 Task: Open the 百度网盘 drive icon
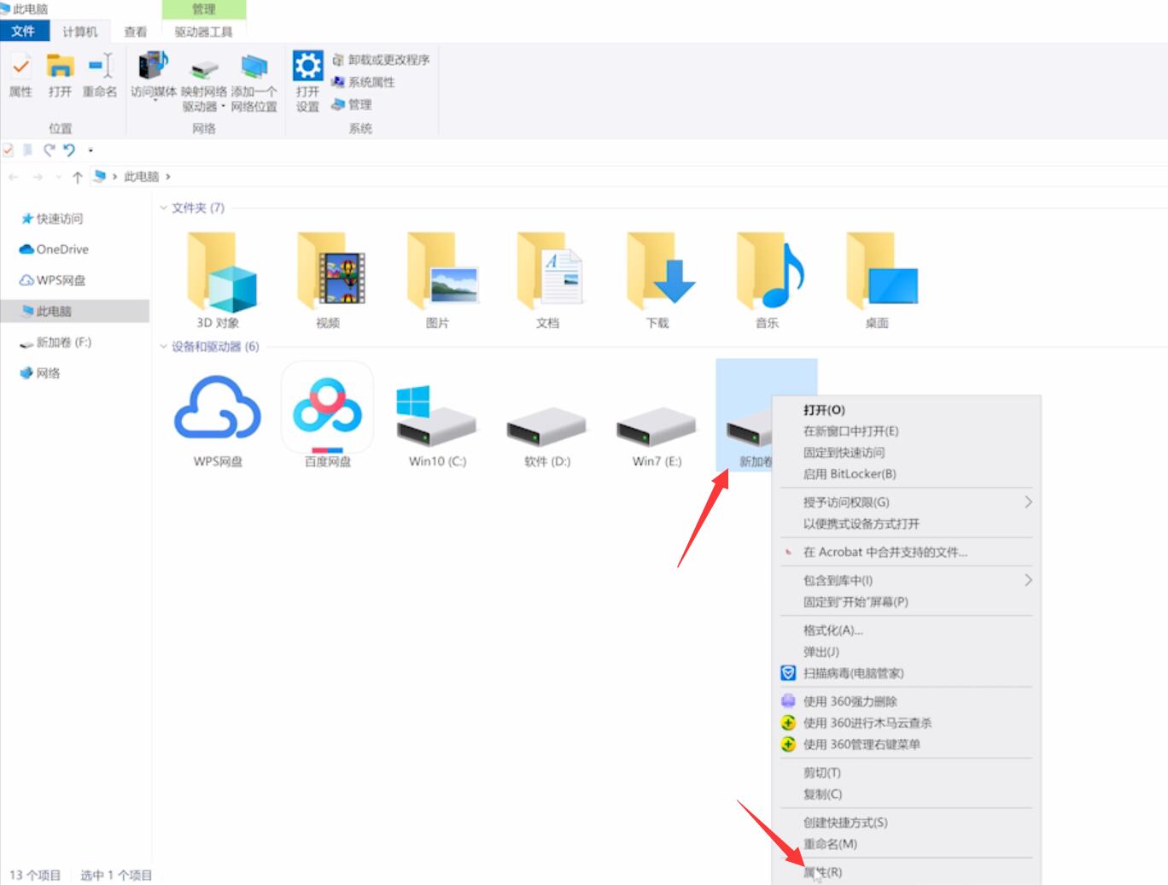(328, 415)
